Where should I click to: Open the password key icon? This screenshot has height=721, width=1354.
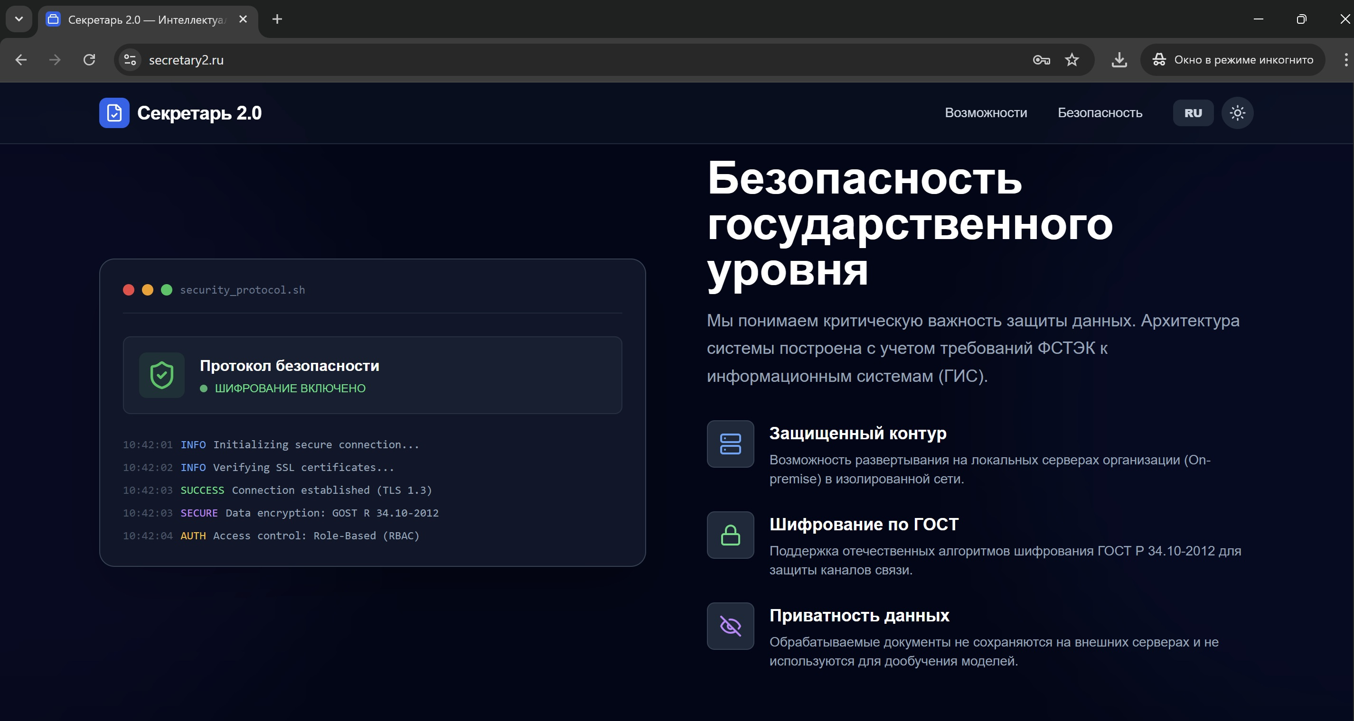(1041, 60)
